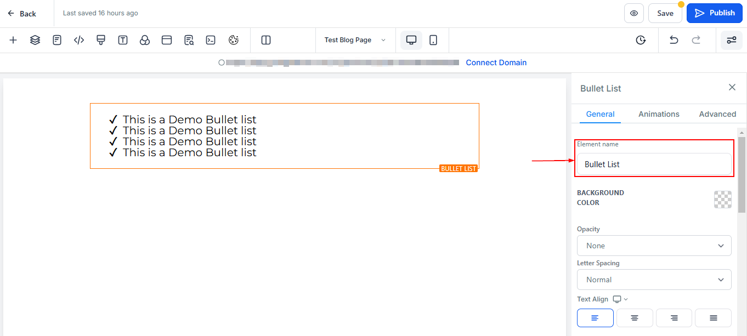Open the settings sliders icon
Screen dimensions: 747x336
[x=731, y=40]
